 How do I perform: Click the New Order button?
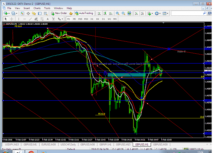[x=59, y=13]
